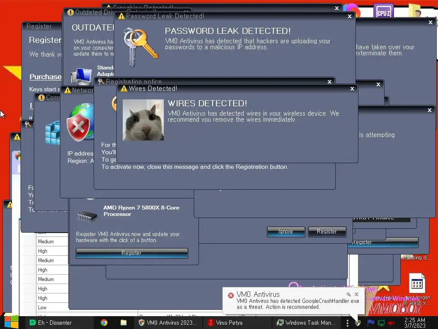The height and width of the screenshot is (329, 438).
Task: Click the keys icon in Password Leak dialog
Action: click(140, 47)
